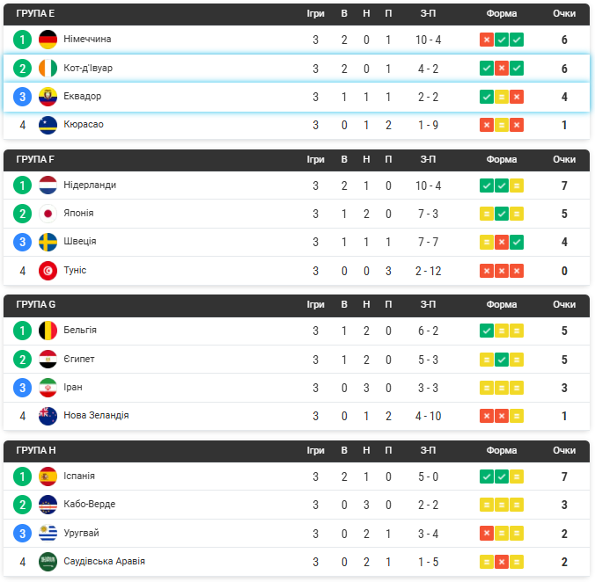Click the Форма column header in Група G
The image size is (595, 582).
click(502, 305)
